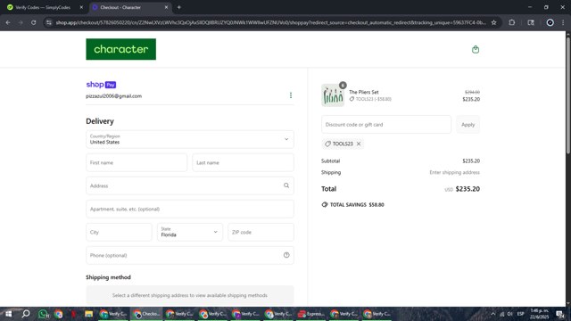571x321 pixels.
Task: Click the Total $235.20 amount
Action: click(x=468, y=189)
